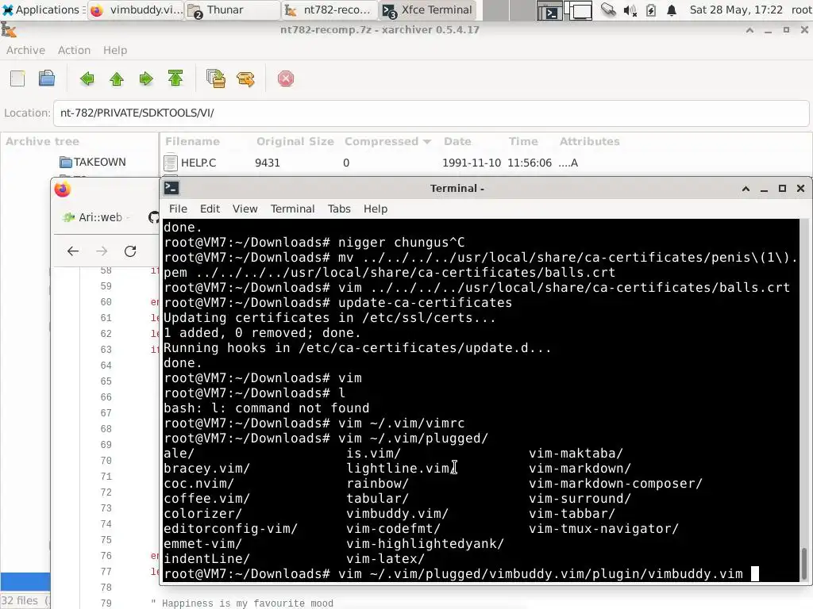813x609 pixels.
Task: Go back with the green left arrow
Action: 87,79
